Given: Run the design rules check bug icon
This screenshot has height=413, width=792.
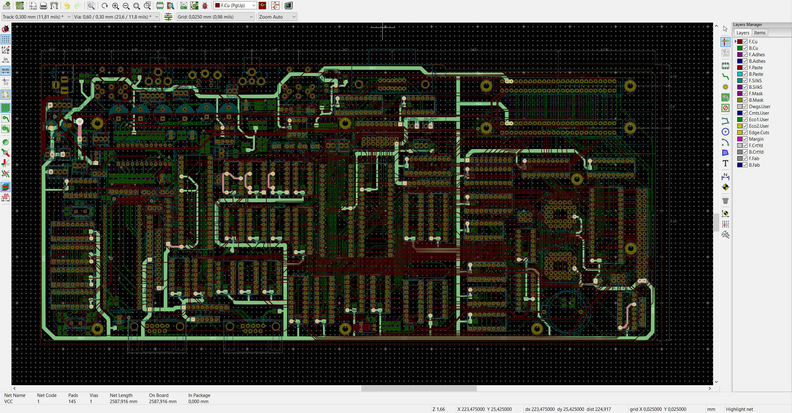Looking at the screenshot, I should 205,6.
